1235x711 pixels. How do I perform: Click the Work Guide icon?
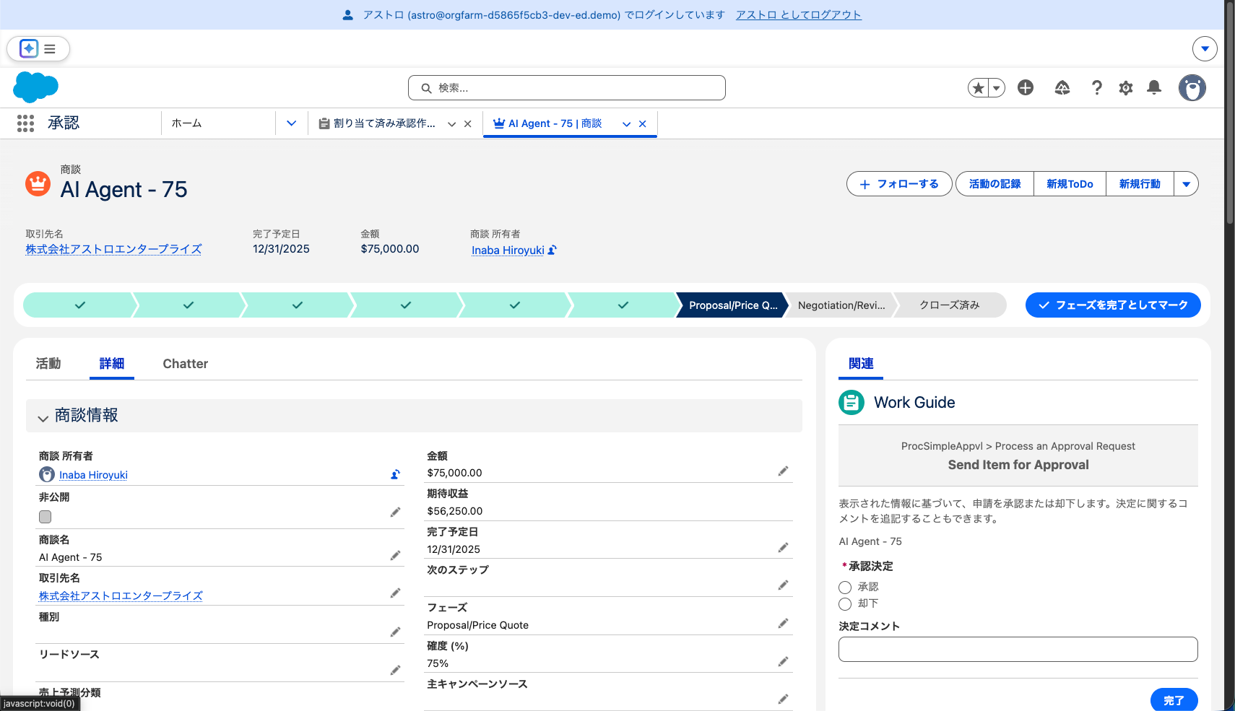pyautogui.click(x=851, y=402)
